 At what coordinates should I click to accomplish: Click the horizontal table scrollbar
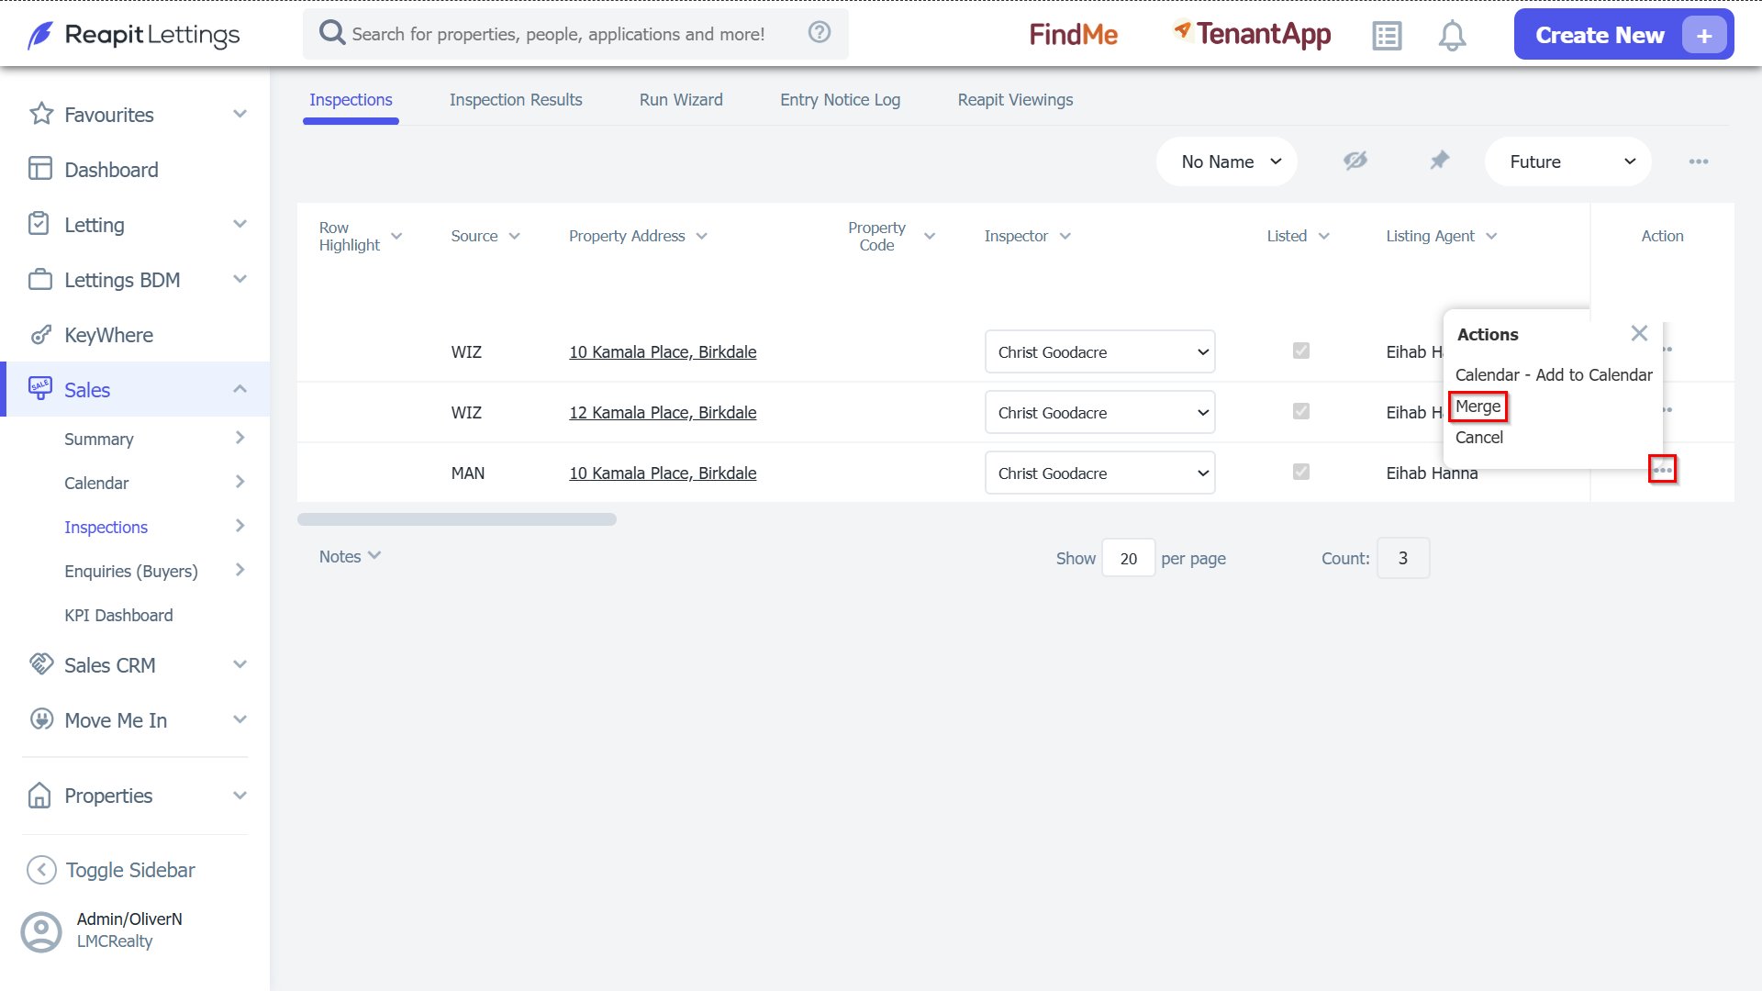(457, 519)
